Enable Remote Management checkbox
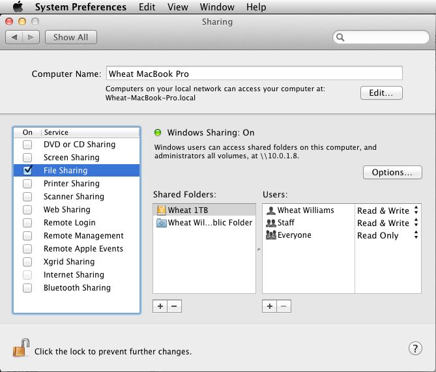This screenshot has height=372, width=436. 27,236
